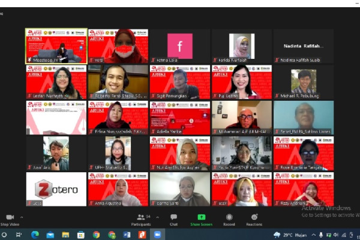360x240 pixels.
Task: Click the Share Screen text label
Action: click(x=202, y=224)
